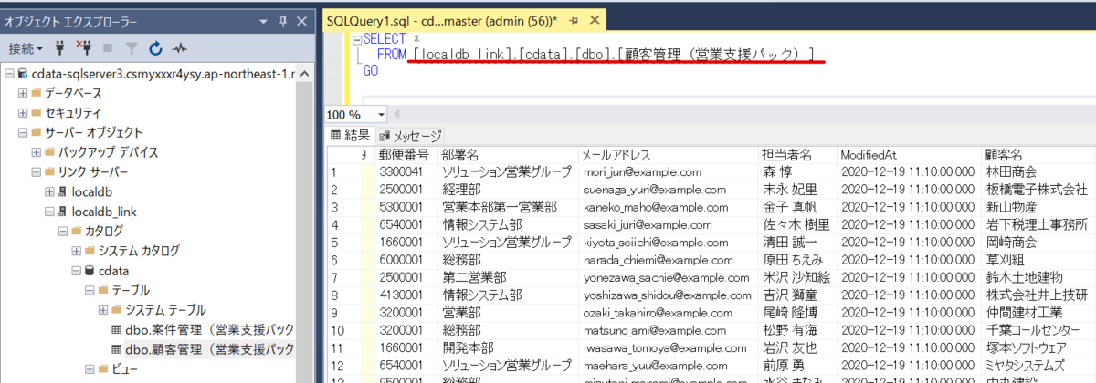
Task: Click table icon beside dbo.顧客管理
Action: click(117, 349)
